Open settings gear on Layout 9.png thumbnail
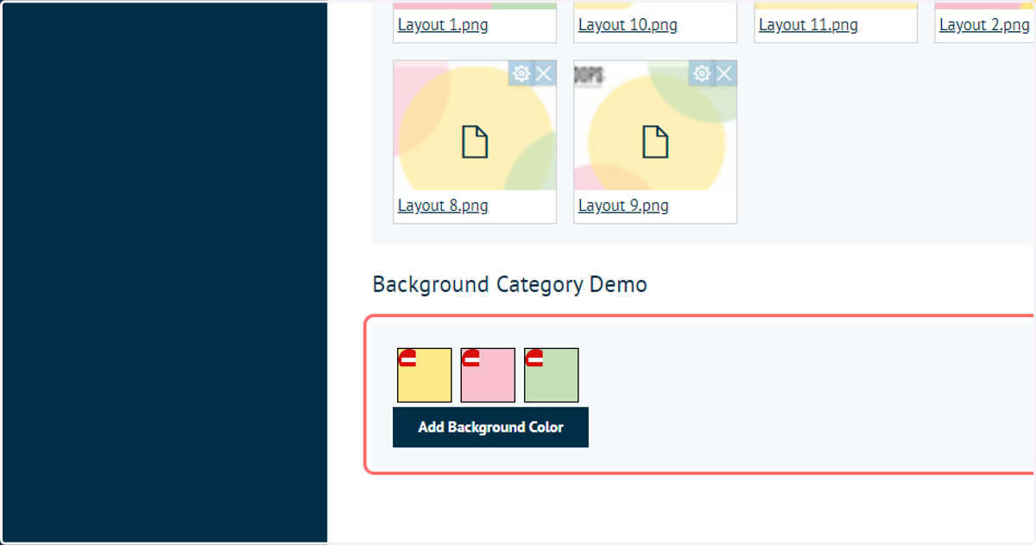The width and height of the screenshot is (1036, 545). click(701, 73)
